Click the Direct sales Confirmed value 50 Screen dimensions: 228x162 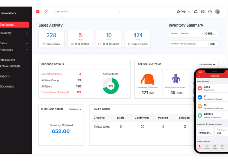coord(142,126)
